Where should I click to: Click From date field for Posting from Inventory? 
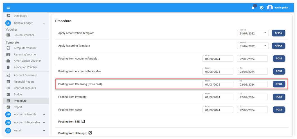click(x=218, y=97)
